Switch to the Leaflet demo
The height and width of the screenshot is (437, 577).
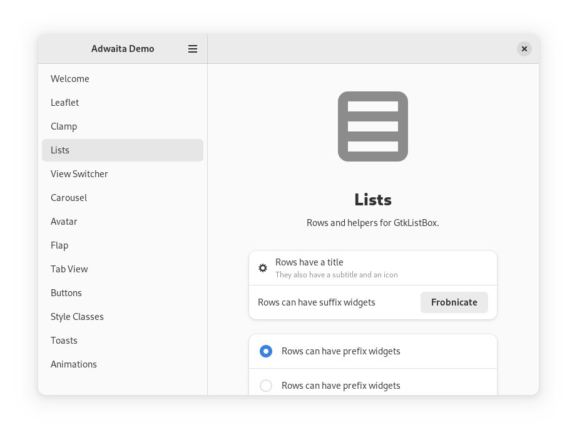[64, 103]
